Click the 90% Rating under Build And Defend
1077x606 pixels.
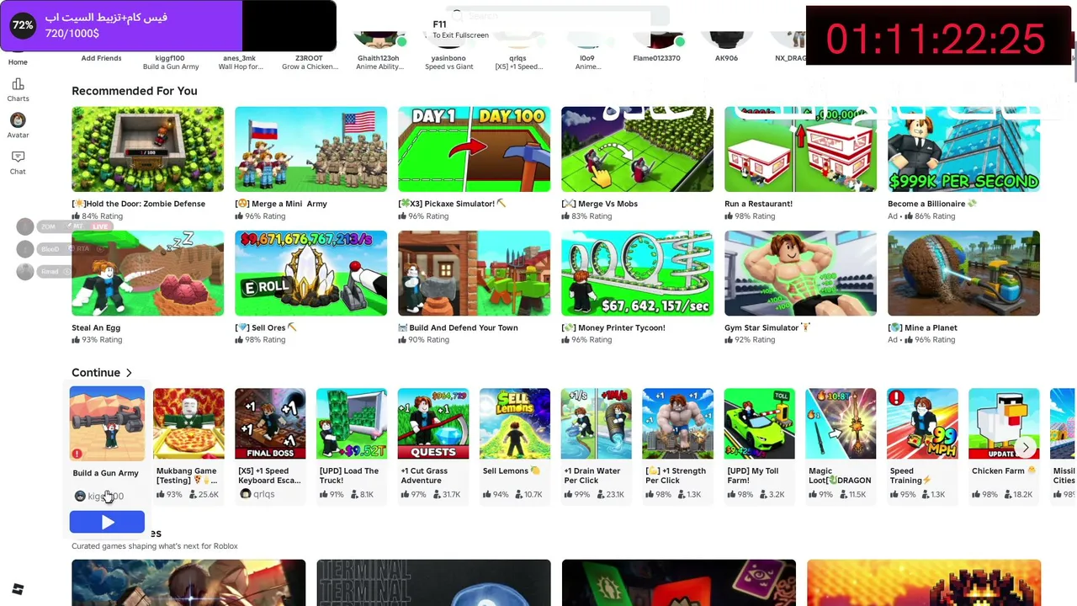(423, 340)
